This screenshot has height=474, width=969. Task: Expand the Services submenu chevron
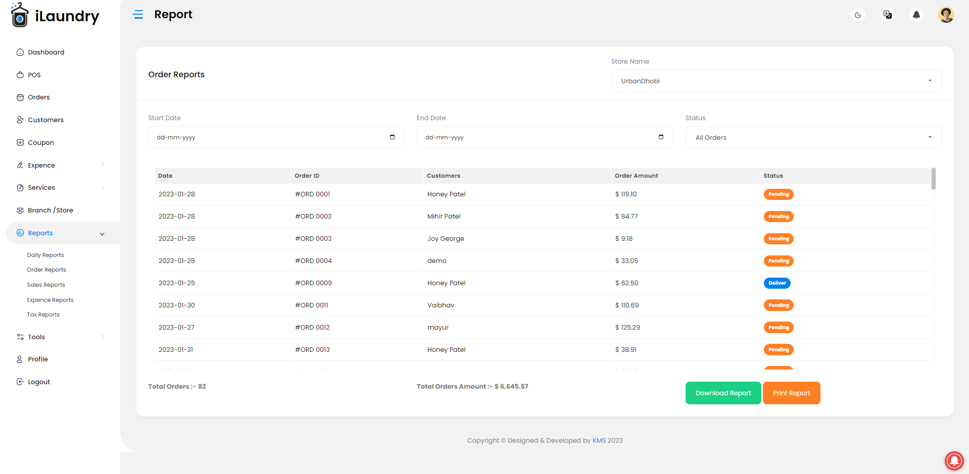(x=103, y=188)
